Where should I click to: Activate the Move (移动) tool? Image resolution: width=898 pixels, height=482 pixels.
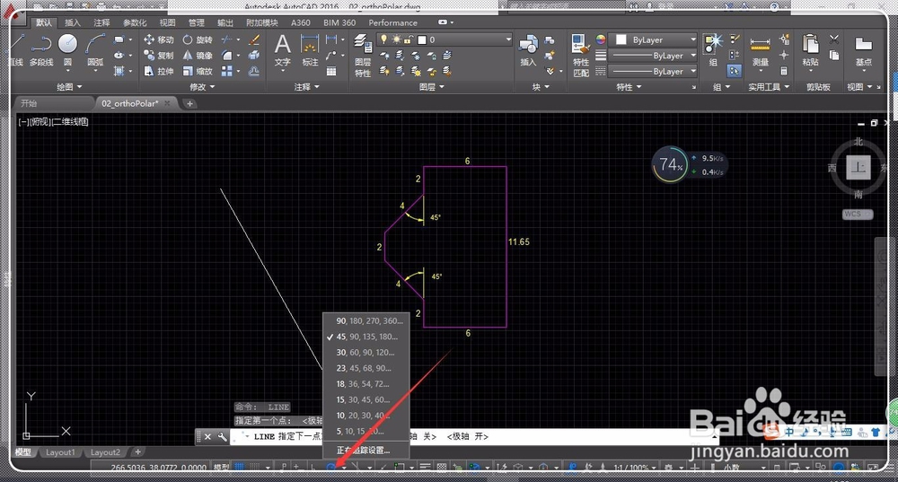[159, 39]
